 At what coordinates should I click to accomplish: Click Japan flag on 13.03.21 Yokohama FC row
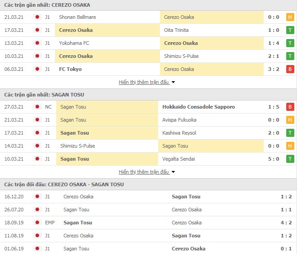pyautogui.click(x=37, y=43)
